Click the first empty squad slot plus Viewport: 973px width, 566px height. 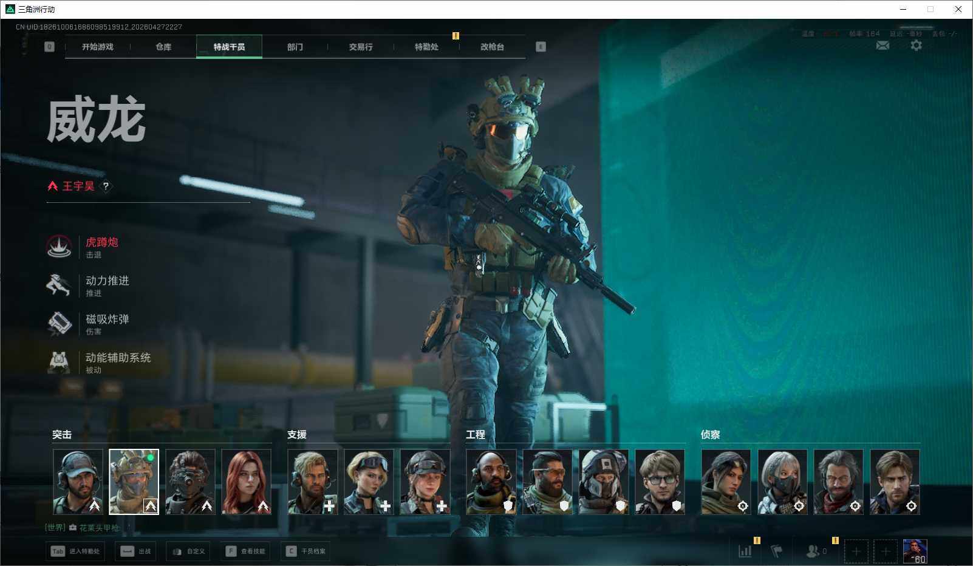[856, 551]
